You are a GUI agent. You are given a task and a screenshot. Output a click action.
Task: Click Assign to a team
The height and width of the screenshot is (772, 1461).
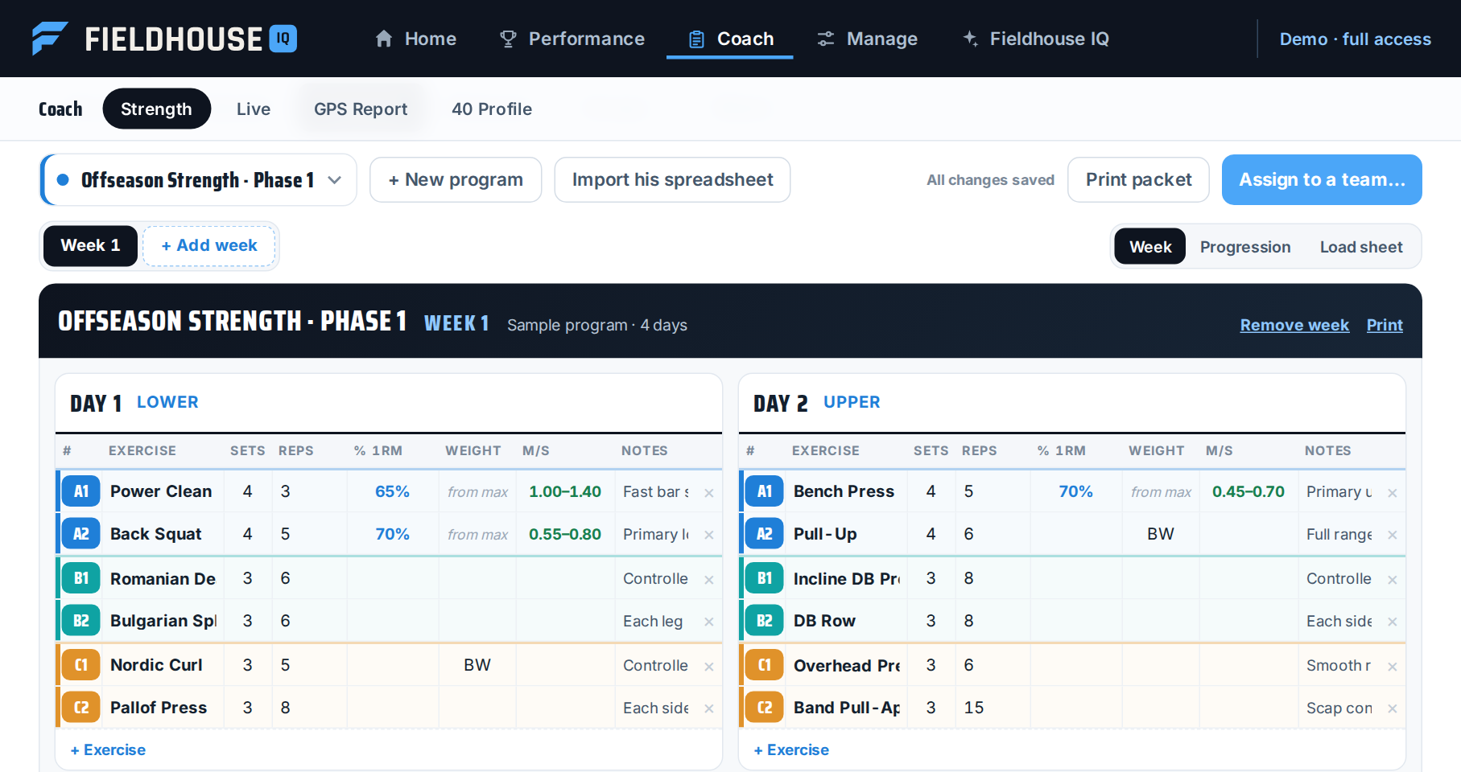pos(1322,179)
